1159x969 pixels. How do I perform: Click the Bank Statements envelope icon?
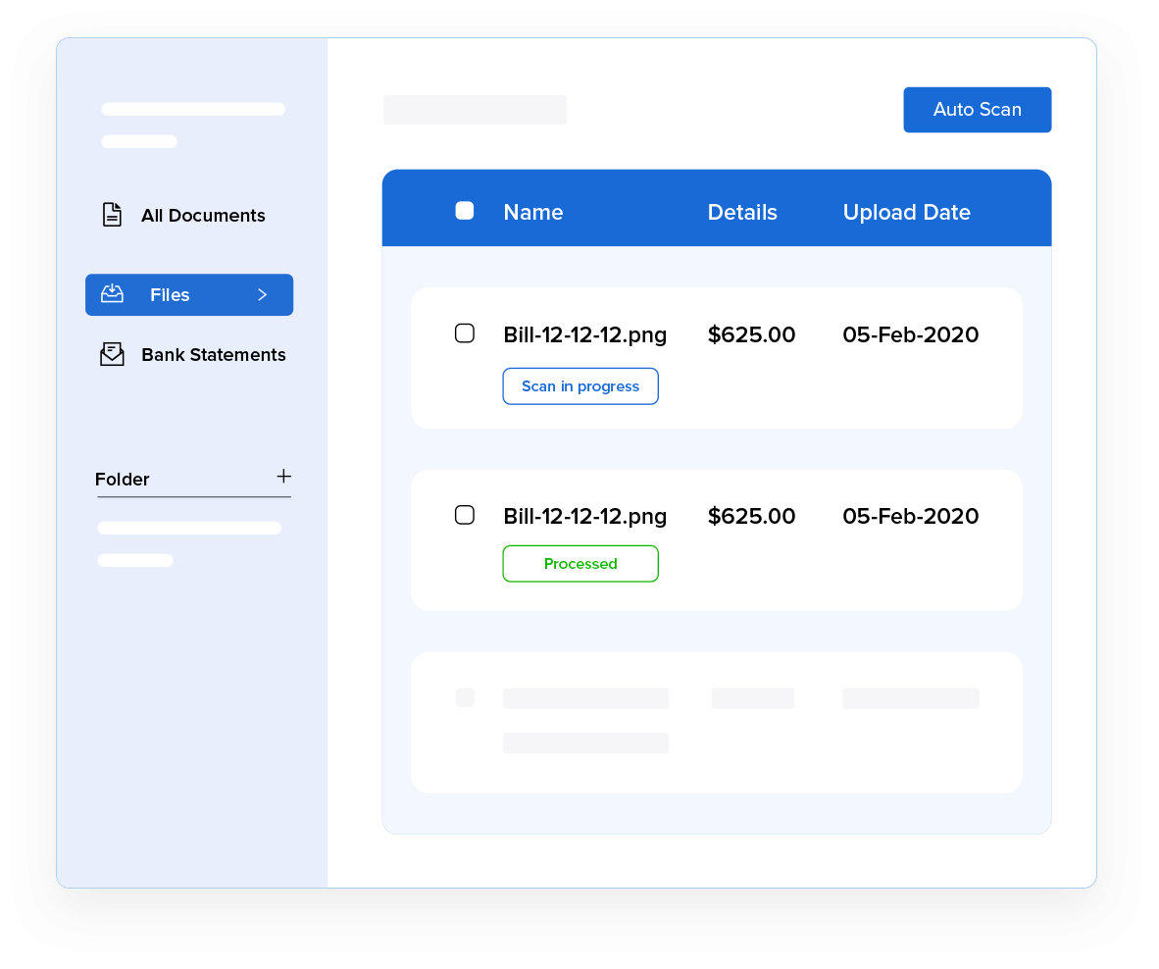click(x=112, y=354)
